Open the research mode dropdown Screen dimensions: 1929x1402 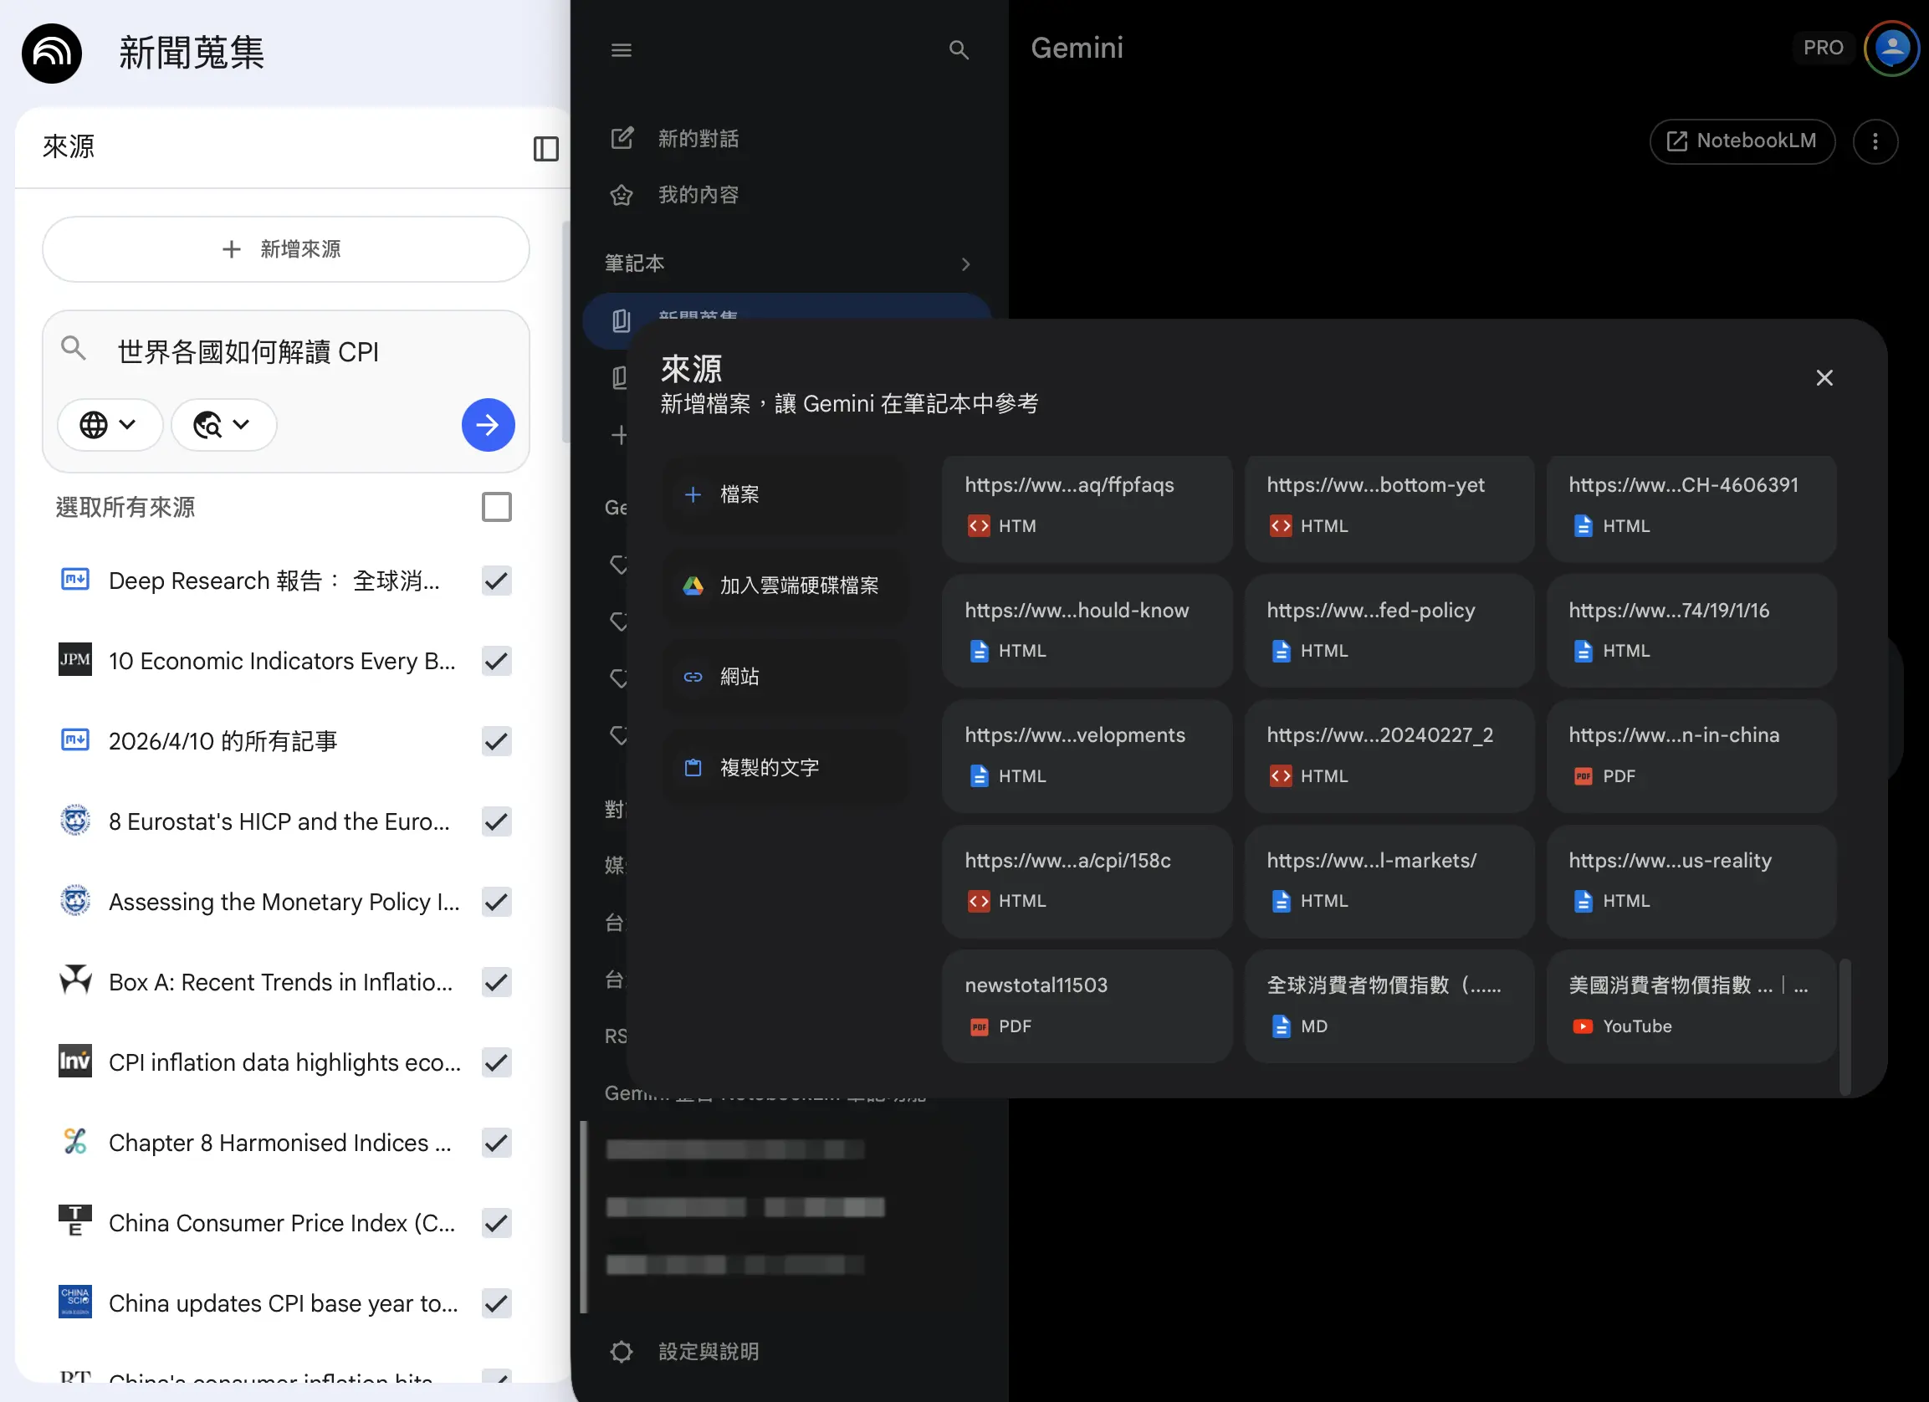point(223,424)
